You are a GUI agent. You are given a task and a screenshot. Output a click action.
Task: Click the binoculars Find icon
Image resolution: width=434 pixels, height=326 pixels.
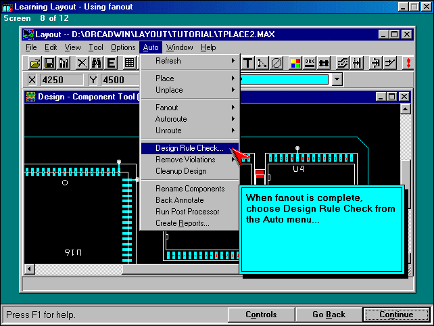point(96,63)
